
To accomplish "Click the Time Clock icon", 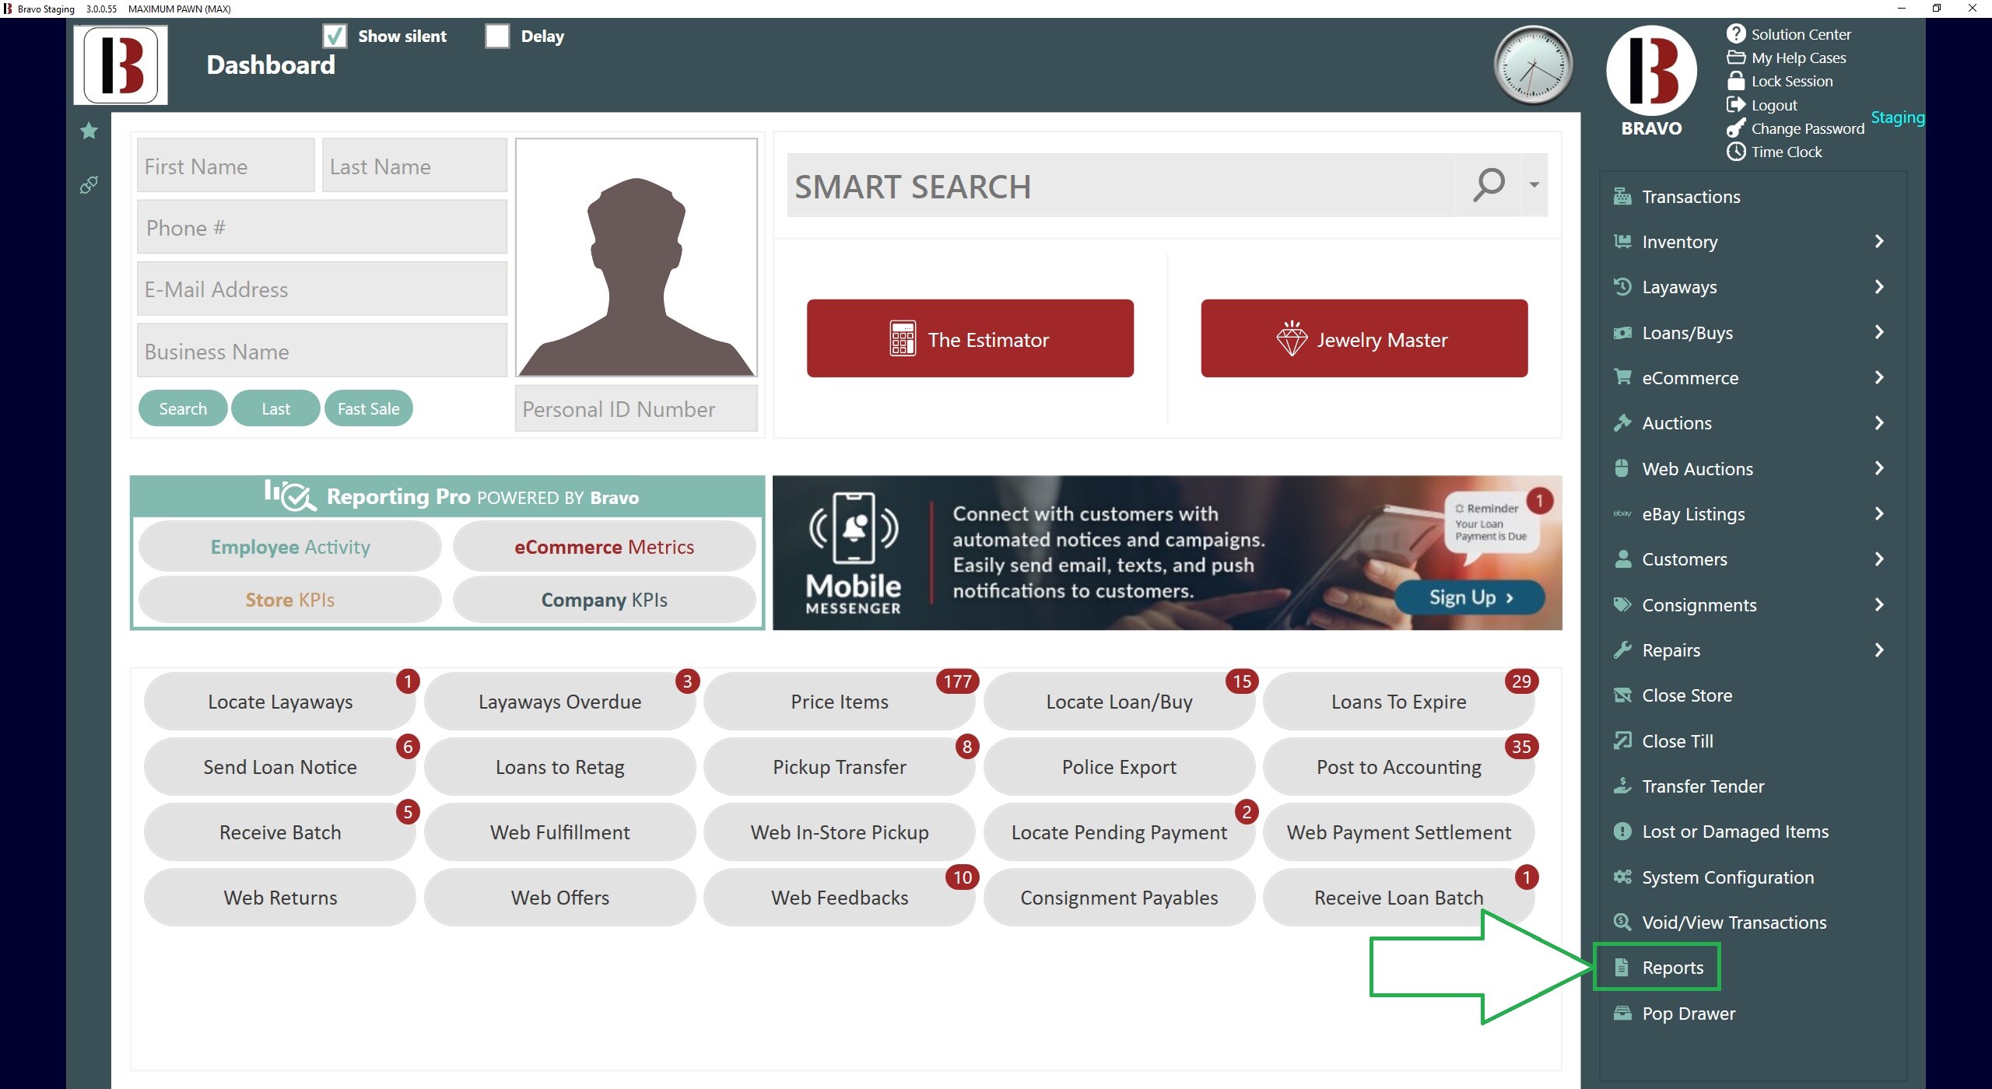I will click(x=1736, y=152).
